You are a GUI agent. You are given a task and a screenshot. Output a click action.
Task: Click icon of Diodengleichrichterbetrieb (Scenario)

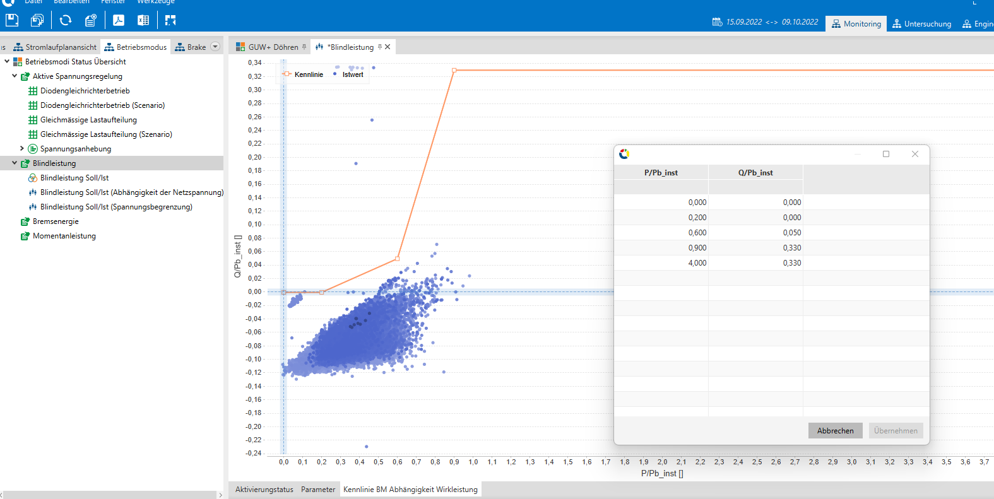point(33,105)
